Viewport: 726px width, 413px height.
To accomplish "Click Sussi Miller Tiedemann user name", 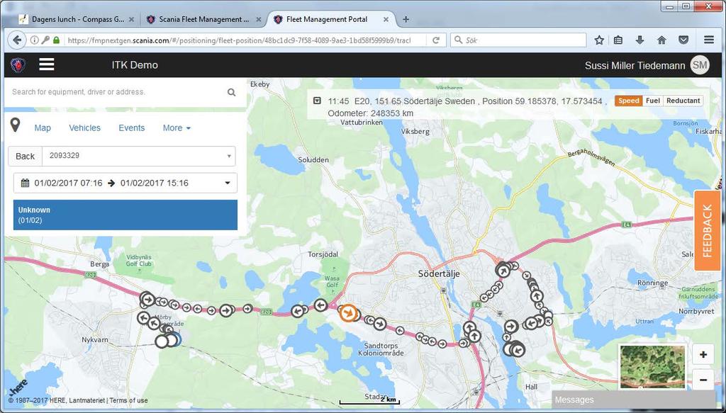I will point(635,66).
